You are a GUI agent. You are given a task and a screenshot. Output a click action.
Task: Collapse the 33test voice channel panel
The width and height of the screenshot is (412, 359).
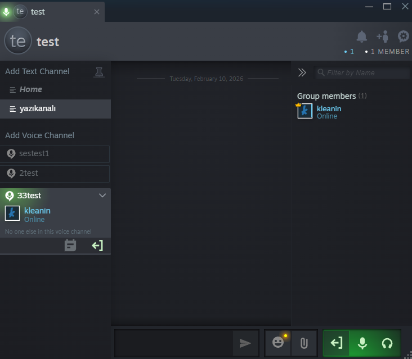point(102,196)
